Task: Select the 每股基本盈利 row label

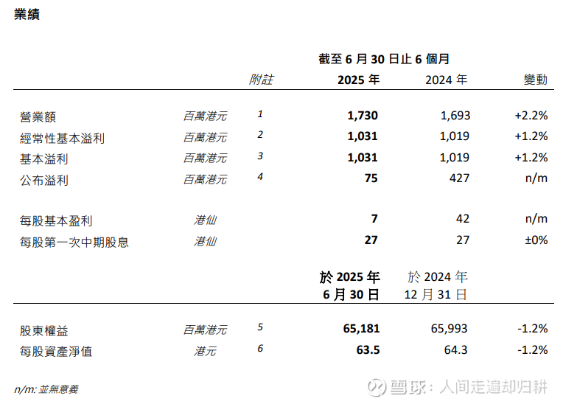Action: pyautogui.click(x=56, y=221)
